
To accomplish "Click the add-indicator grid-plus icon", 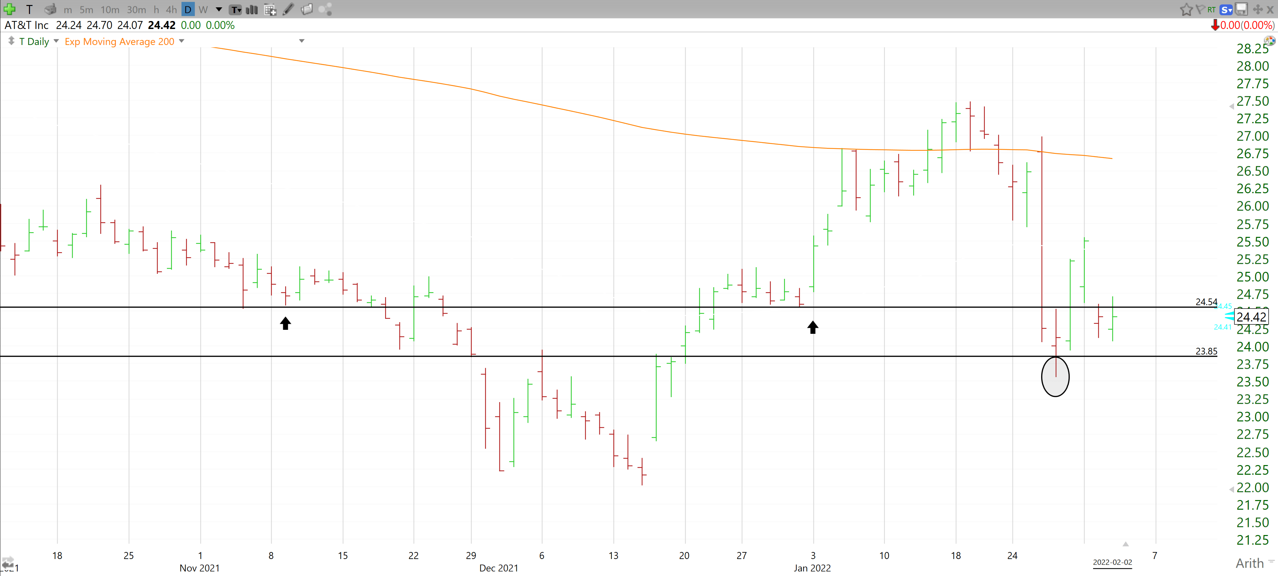I will 270,9.
